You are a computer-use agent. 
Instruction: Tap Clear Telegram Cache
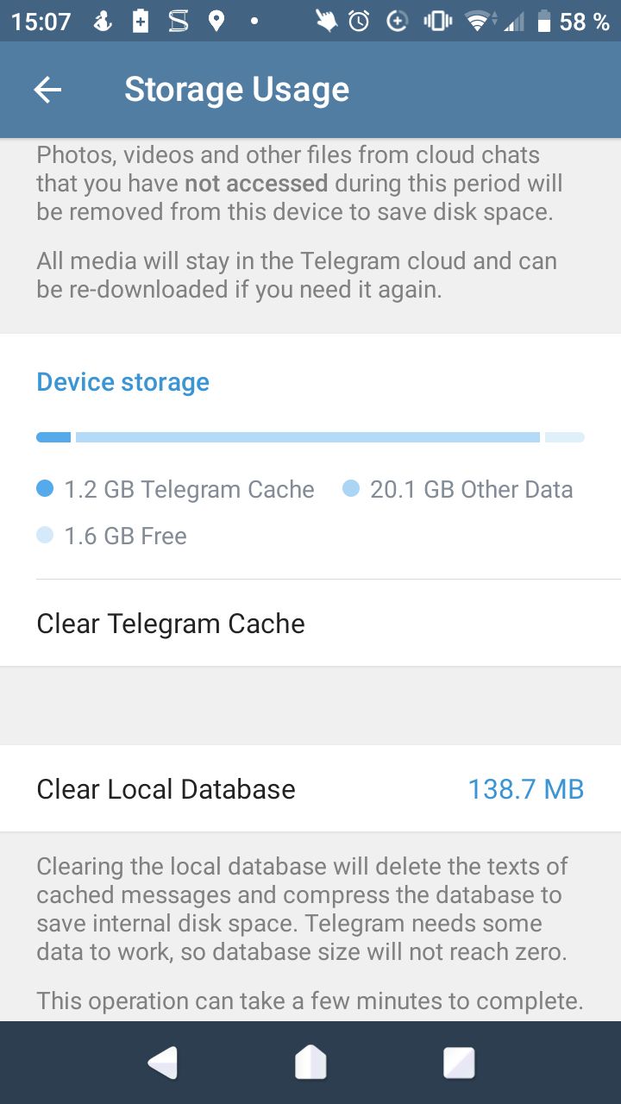[171, 624]
